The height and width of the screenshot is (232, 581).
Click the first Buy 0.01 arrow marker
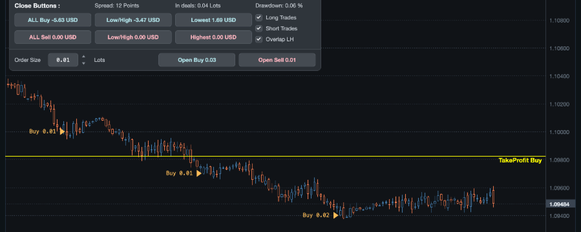click(x=62, y=131)
